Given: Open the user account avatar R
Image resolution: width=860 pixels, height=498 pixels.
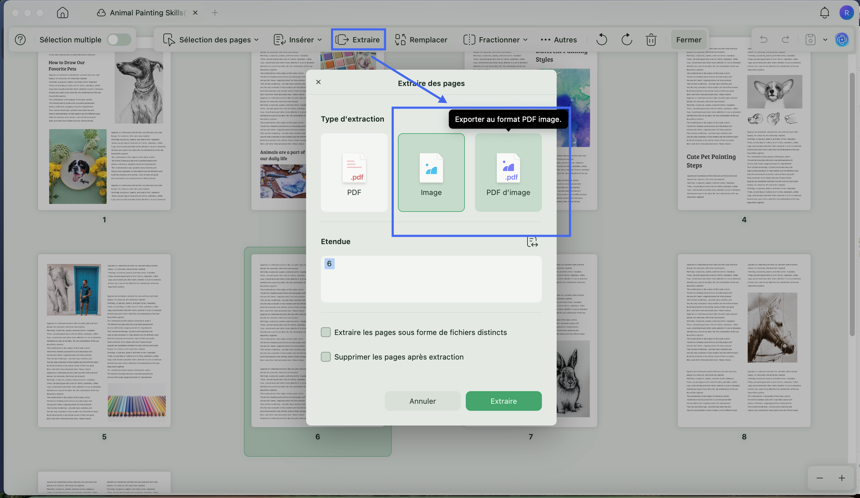Looking at the screenshot, I should coord(846,13).
